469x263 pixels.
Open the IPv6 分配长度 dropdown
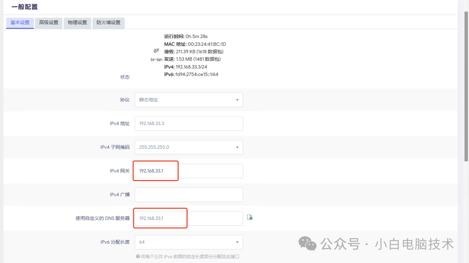click(189, 242)
